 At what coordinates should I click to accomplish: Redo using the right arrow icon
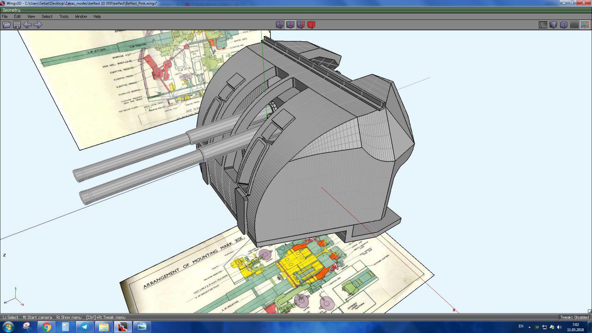point(38,25)
